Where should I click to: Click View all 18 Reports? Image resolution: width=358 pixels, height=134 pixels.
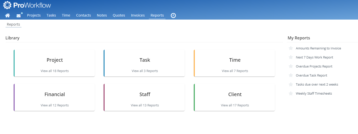pyautogui.click(x=55, y=71)
